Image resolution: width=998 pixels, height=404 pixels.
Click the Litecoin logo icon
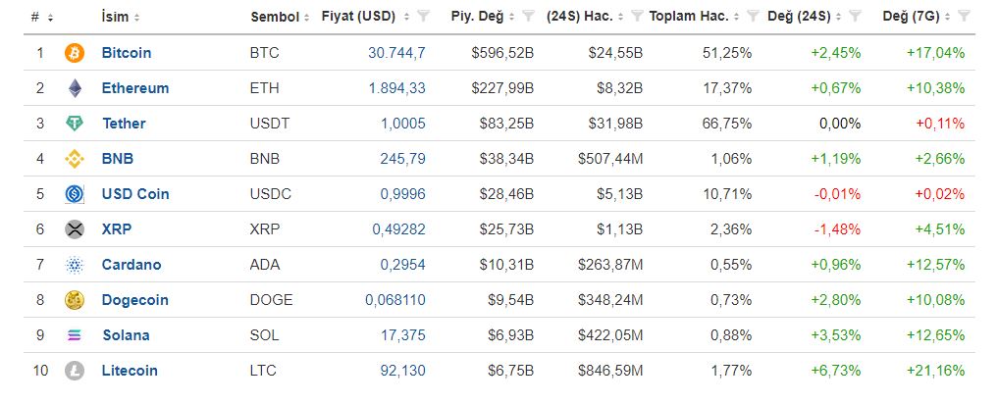click(75, 371)
